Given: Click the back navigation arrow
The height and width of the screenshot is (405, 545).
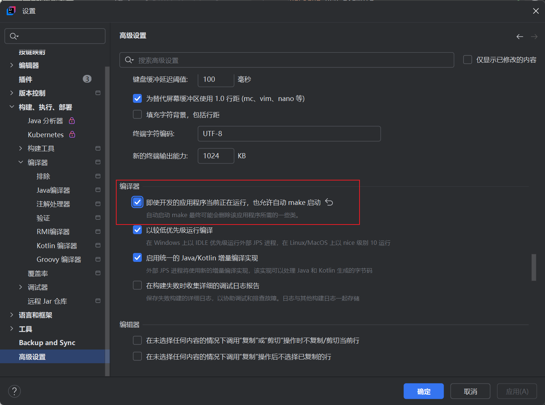Looking at the screenshot, I should [x=520, y=36].
